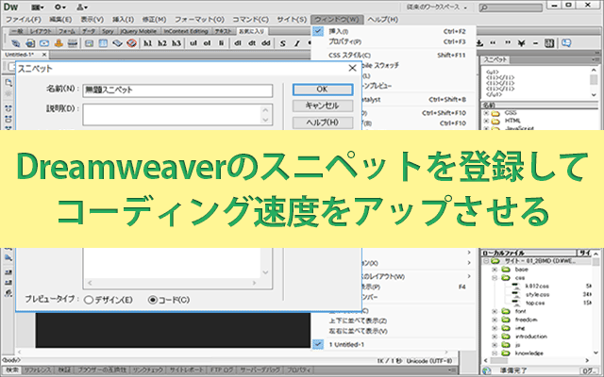Toggle the 1 Untitled-1 checked window entry
The height and width of the screenshot is (377, 604).
tap(394, 344)
